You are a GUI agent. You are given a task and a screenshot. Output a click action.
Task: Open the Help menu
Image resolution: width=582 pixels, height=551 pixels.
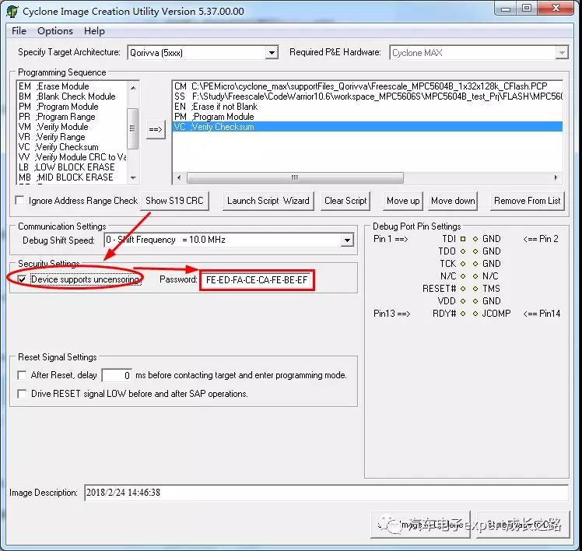(94, 31)
